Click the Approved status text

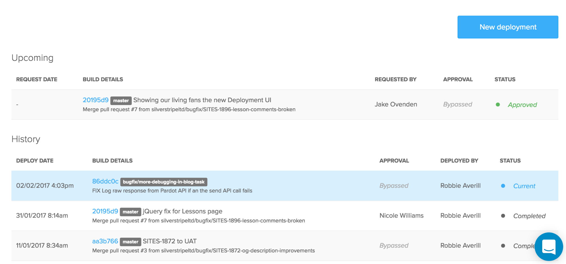click(522, 105)
